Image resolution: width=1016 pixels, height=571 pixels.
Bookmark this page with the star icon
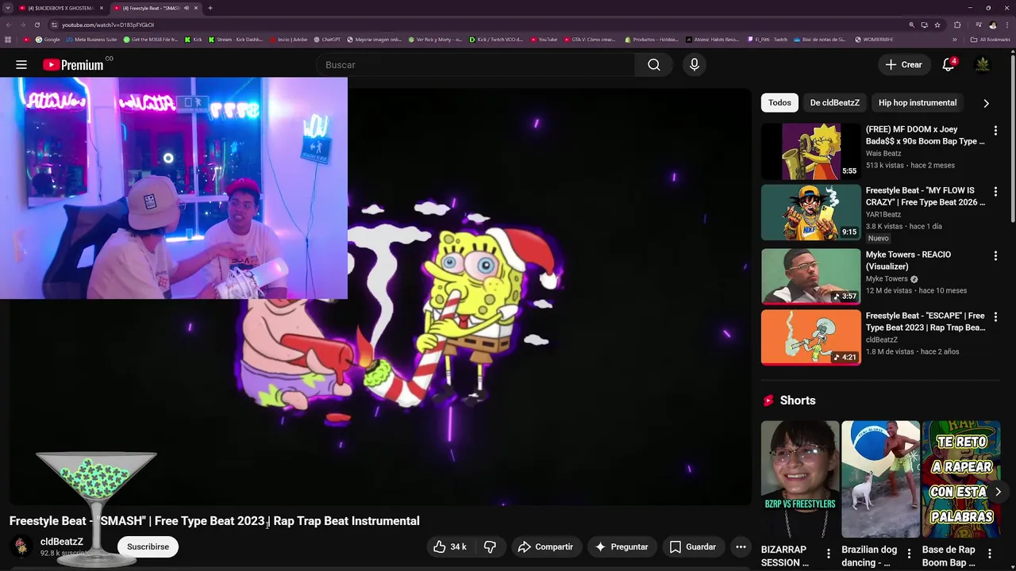tap(937, 25)
